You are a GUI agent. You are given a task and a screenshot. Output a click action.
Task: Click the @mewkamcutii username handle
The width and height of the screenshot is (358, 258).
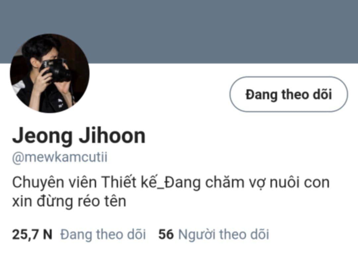(60, 157)
